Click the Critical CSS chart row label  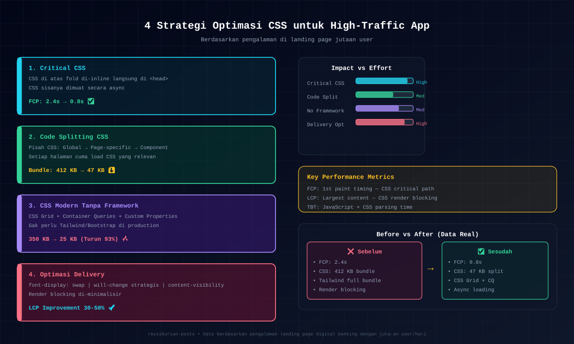pyautogui.click(x=326, y=83)
